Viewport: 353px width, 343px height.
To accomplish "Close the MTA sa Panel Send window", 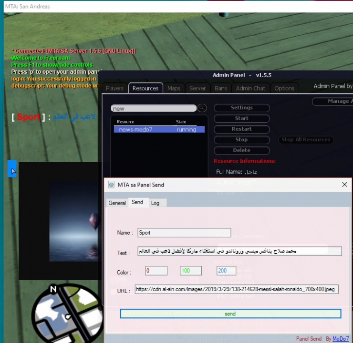I will pyautogui.click(x=344, y=185).
